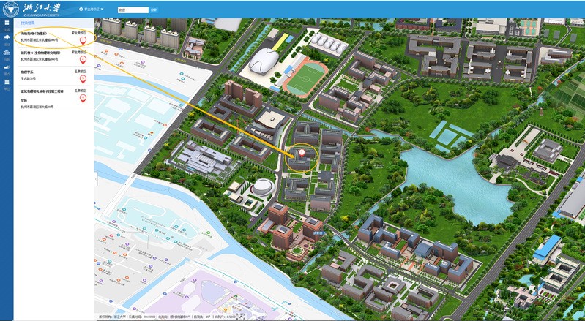Click the search text input field
This screenshot has height=321, width=585.
132,10
